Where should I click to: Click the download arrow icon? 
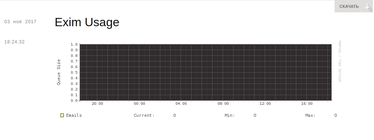click(367, 6)
